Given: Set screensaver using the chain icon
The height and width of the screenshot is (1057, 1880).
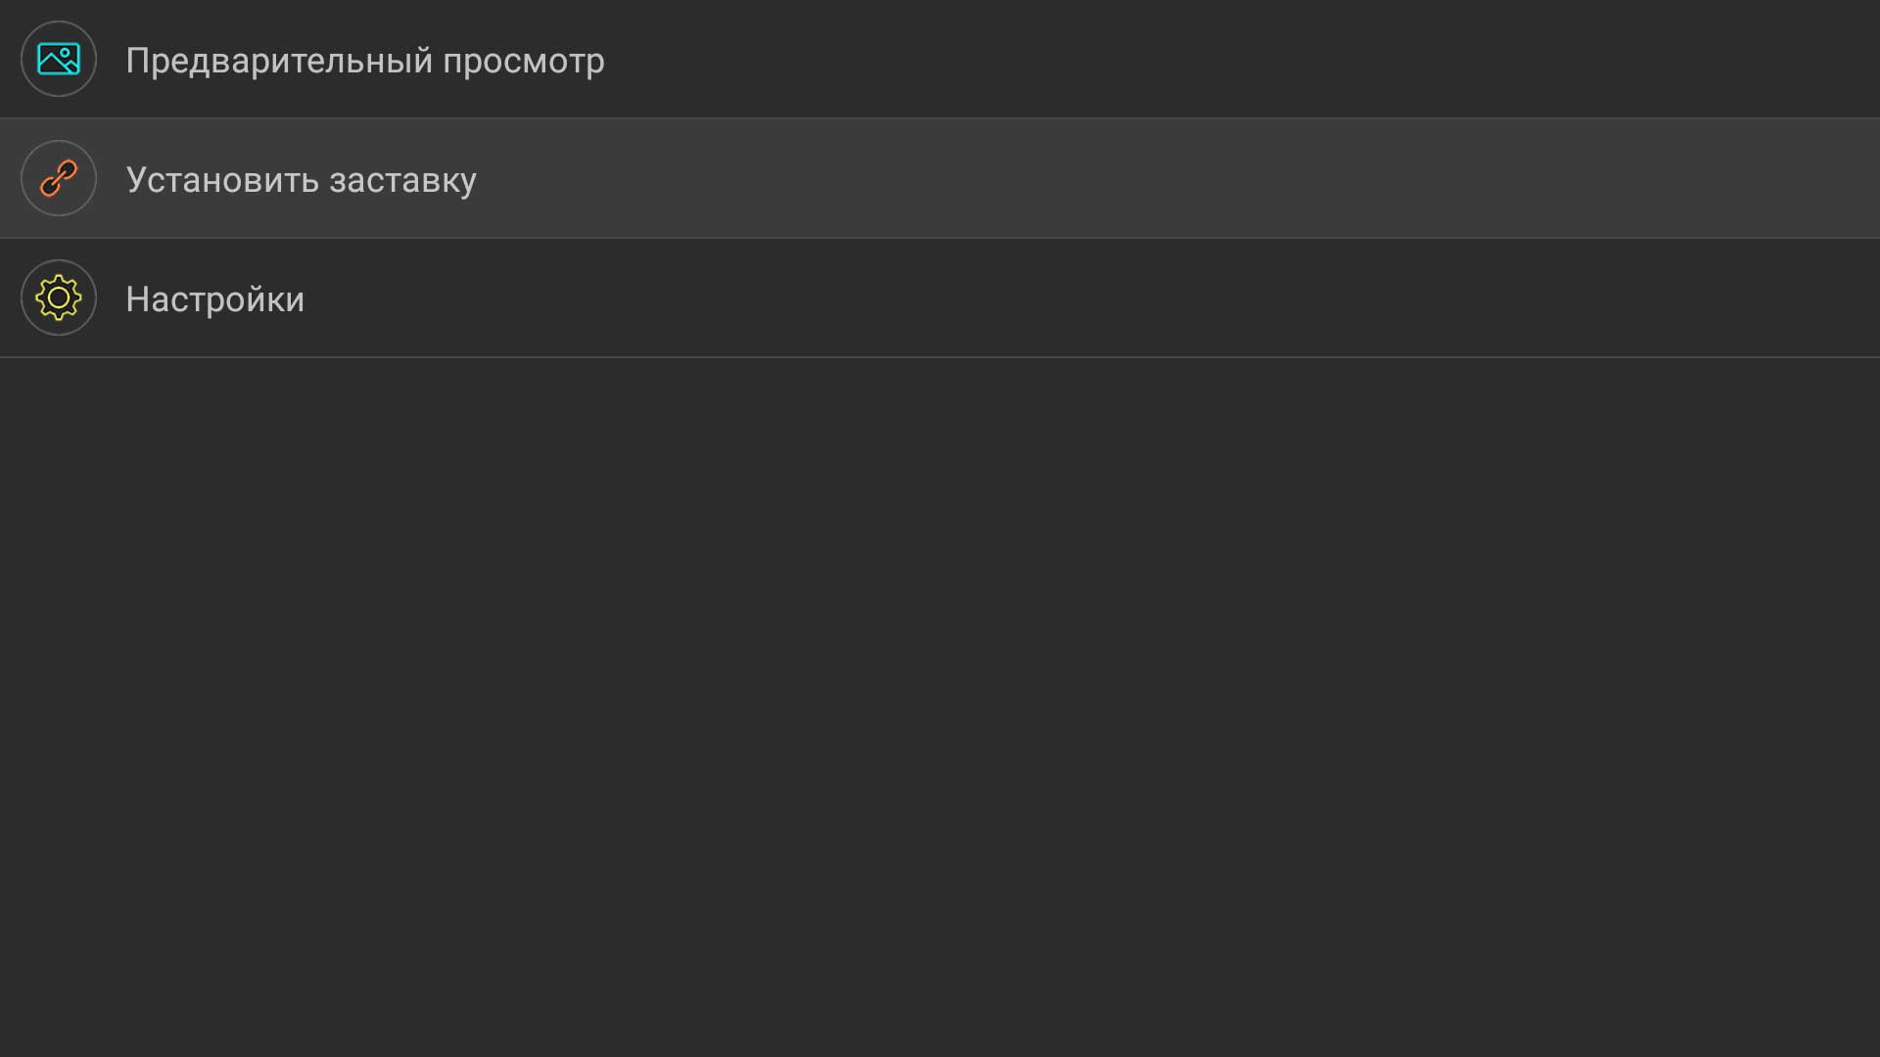Looking at the screenshot, I should pyautogui.click(x=59, y=178).
